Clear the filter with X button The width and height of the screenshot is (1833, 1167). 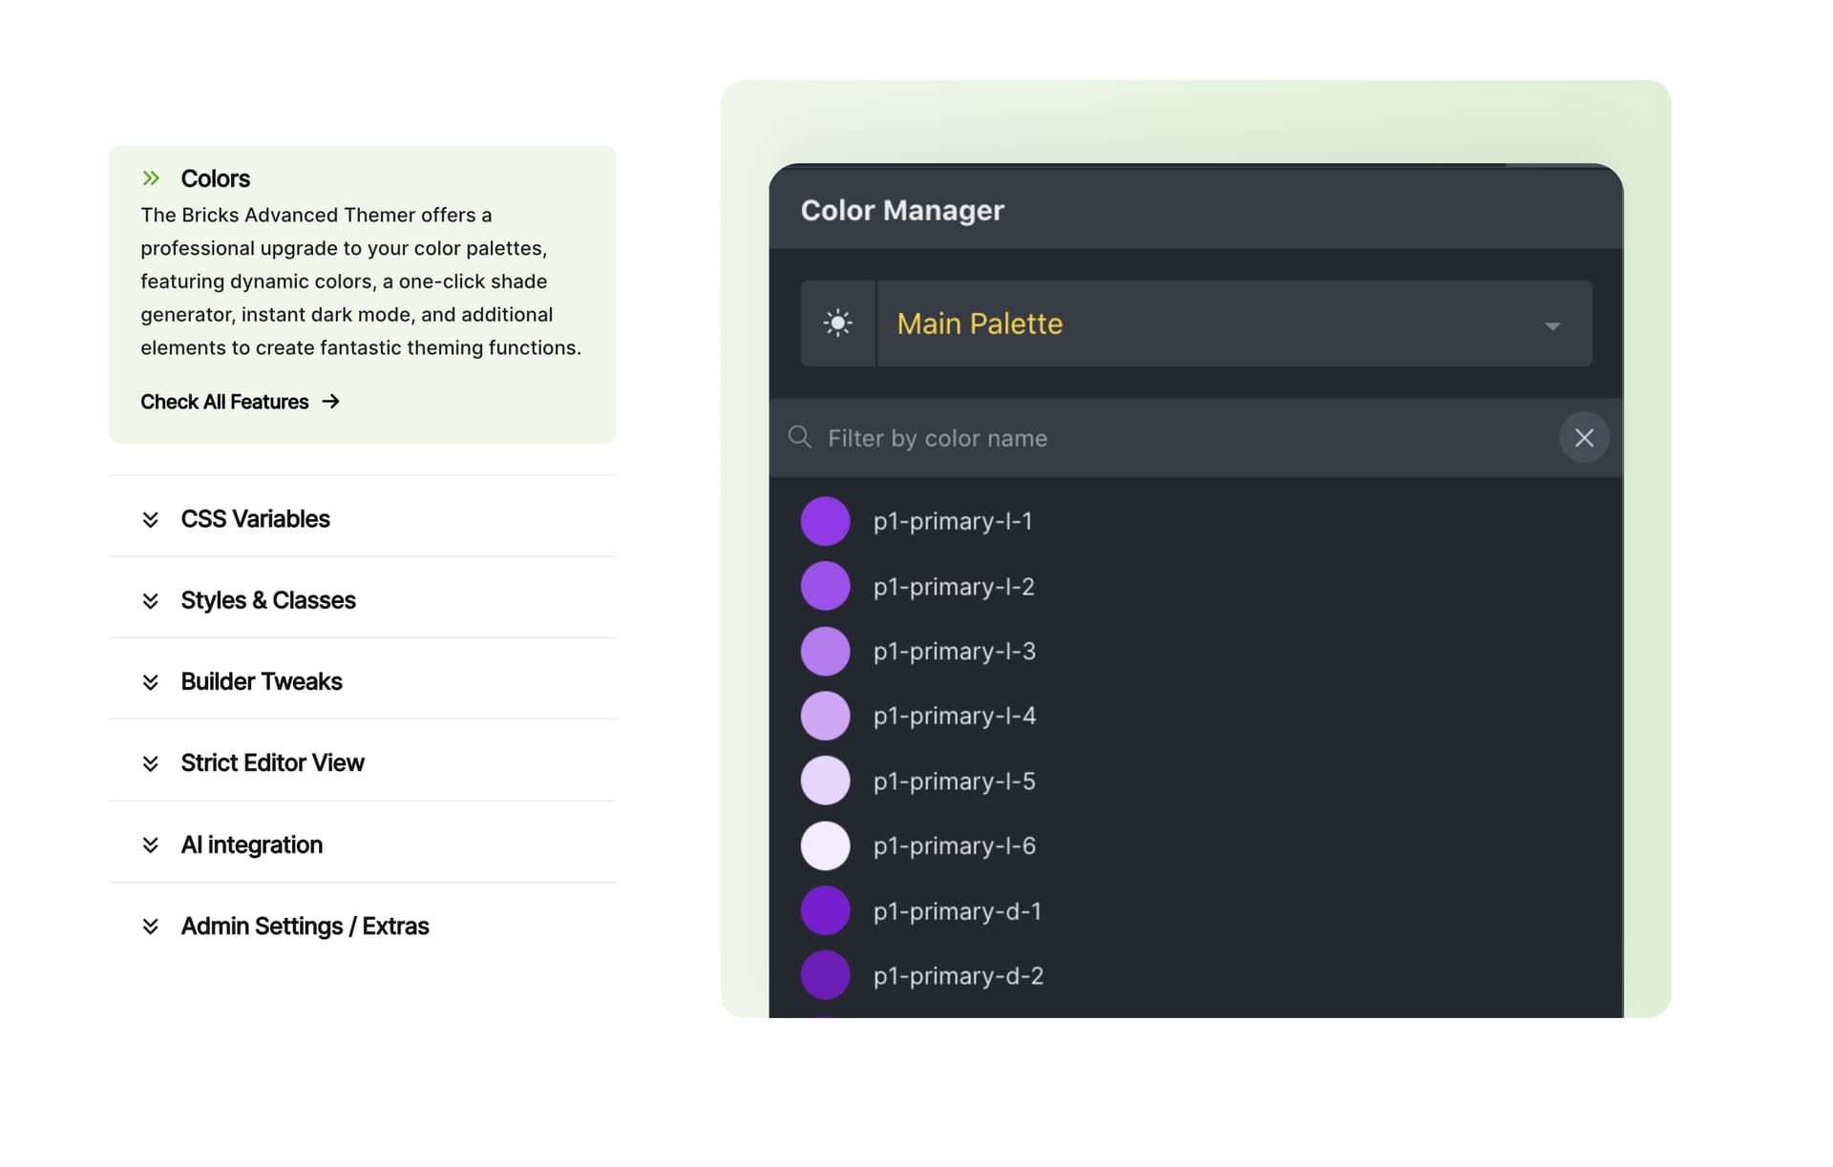[x=1584, y=437]
